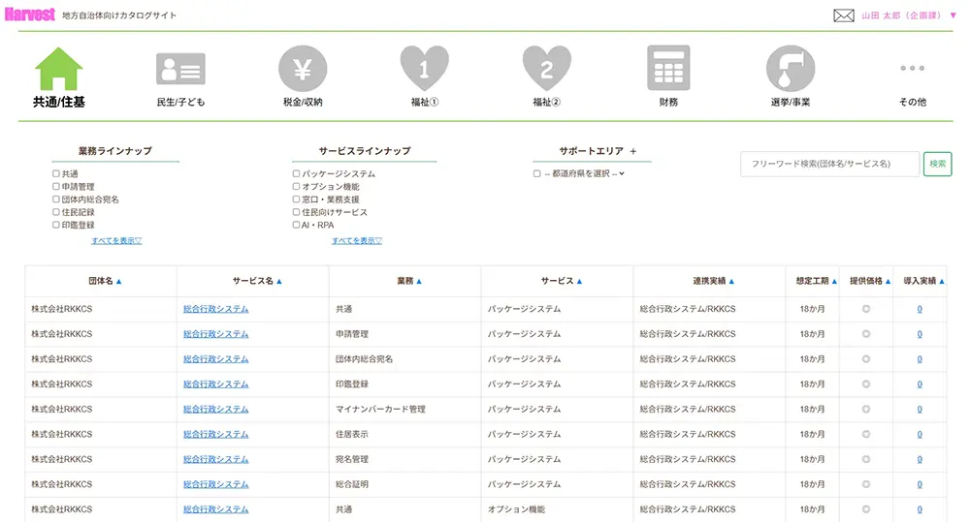Check the パッケージシステム checkbox
Viewport: 970px width, 522px height.
(297, 174)
